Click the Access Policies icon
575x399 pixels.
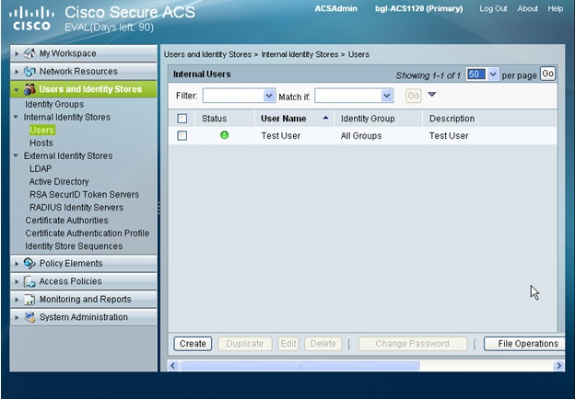pos(29,281)
